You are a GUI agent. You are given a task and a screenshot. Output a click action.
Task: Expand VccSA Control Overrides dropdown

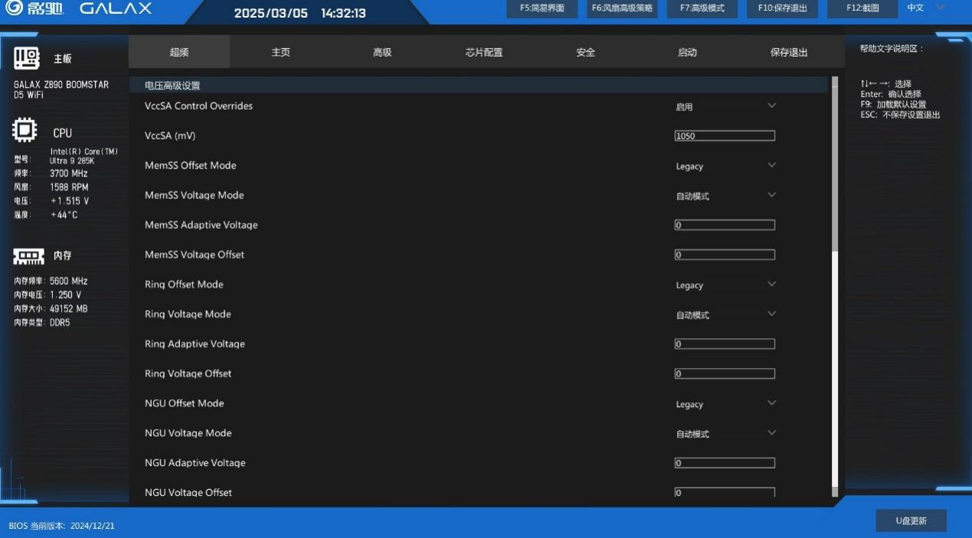[725, 106]
